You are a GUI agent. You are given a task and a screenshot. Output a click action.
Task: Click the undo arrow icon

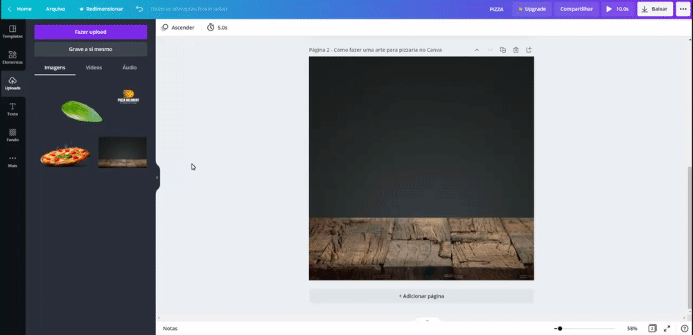coord(139,9)
